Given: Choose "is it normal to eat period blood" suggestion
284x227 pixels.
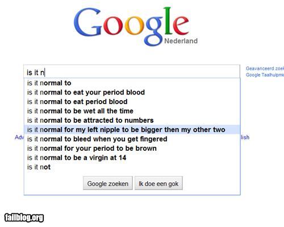Looking at the screenshot, I should [x=132, y=101].
